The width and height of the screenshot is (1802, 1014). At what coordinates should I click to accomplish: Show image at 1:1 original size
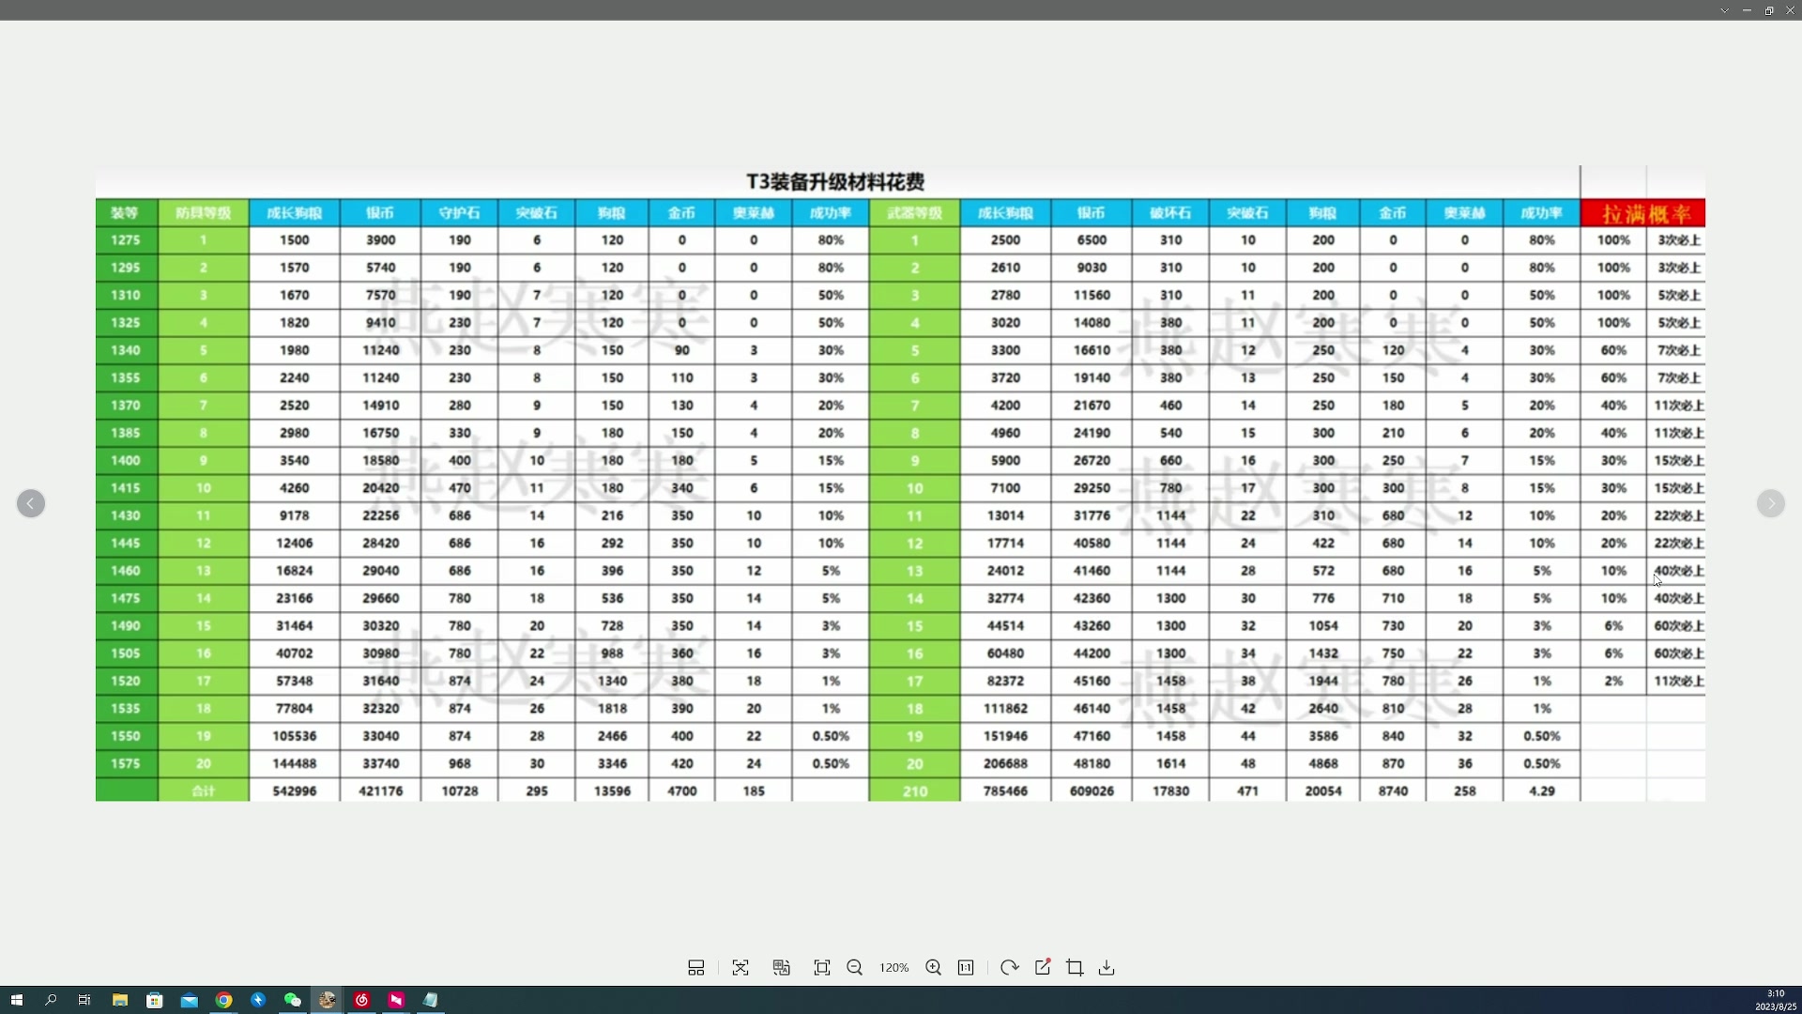coord(966,968)
